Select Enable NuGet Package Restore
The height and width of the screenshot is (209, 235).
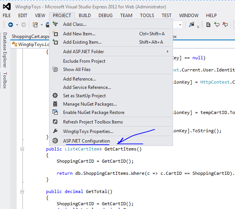111,112
